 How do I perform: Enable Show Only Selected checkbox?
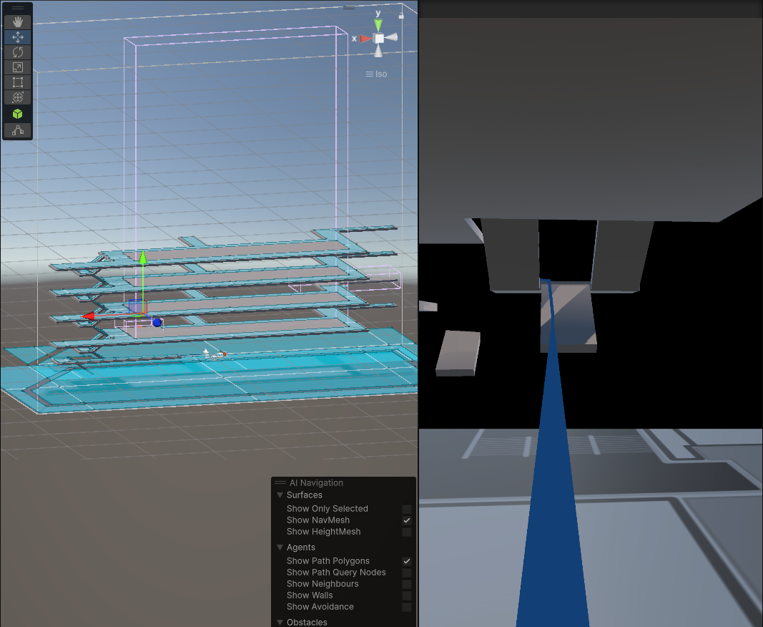click(407, 509)
